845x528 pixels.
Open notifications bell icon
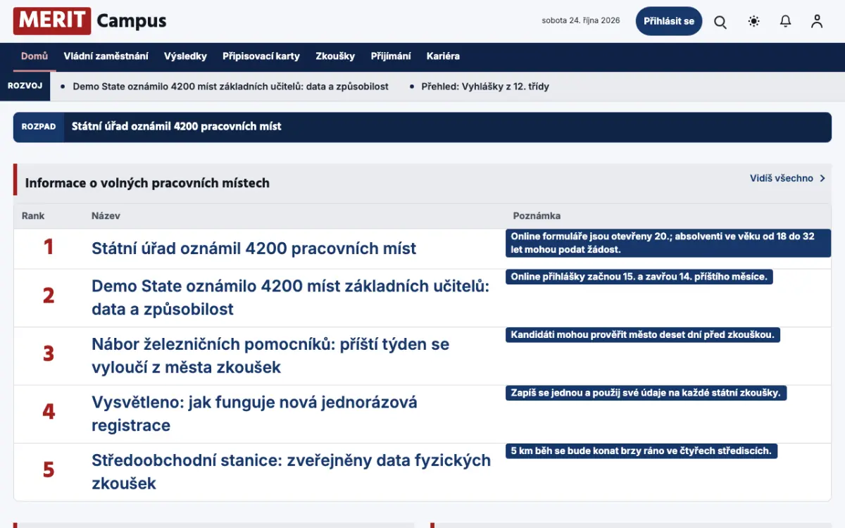point(786,21)
